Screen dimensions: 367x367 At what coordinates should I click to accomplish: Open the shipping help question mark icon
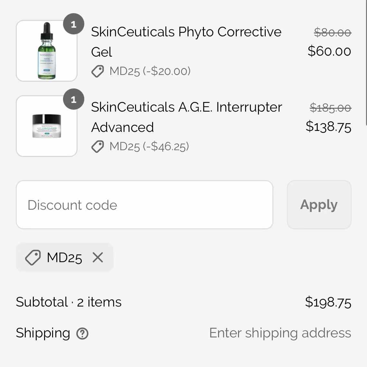(82, 333)
